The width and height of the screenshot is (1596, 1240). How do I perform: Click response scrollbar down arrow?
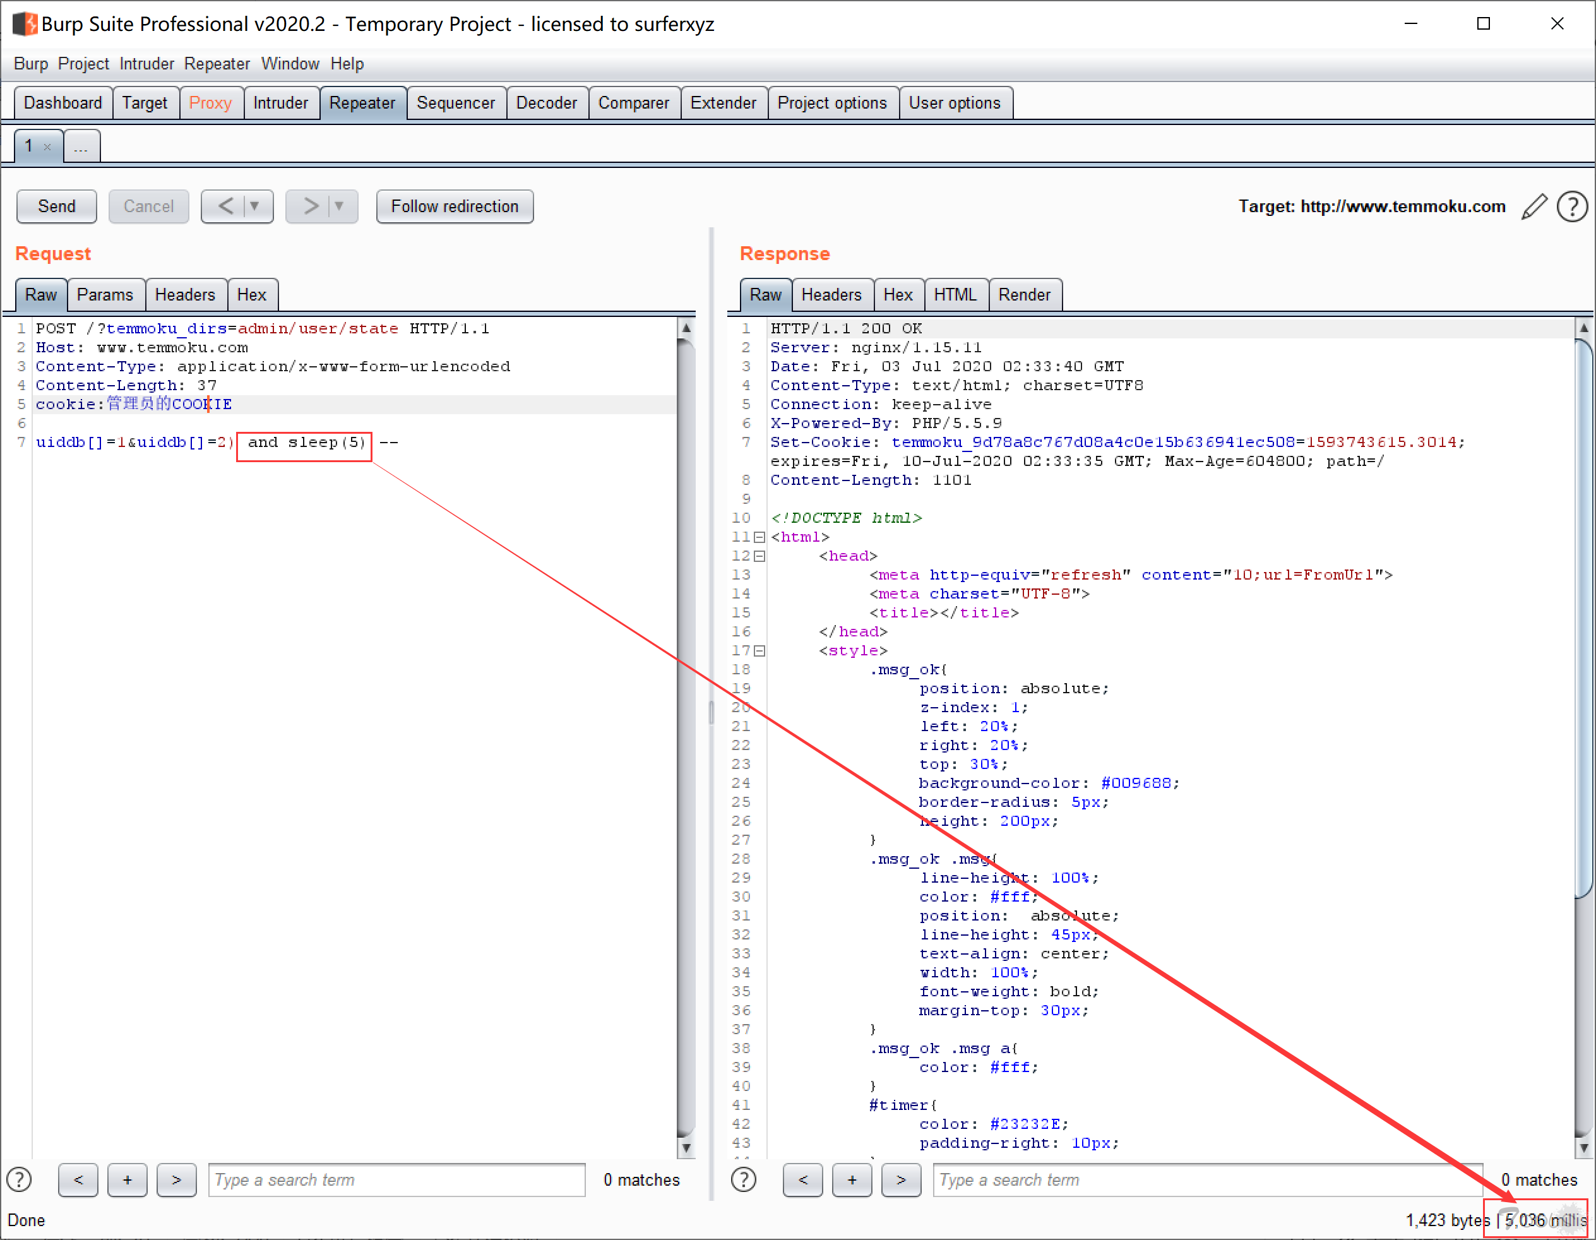point(1583,1148)
